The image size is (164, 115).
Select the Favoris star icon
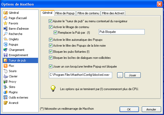click(x=6, y=23)
